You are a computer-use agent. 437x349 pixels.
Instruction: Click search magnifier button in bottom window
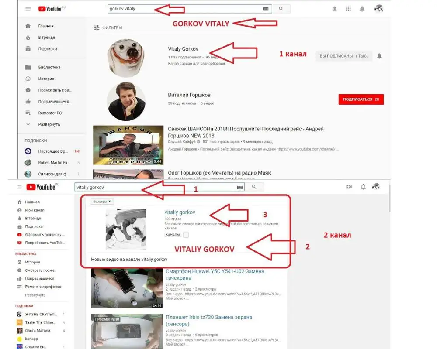(x=254, y=187)
